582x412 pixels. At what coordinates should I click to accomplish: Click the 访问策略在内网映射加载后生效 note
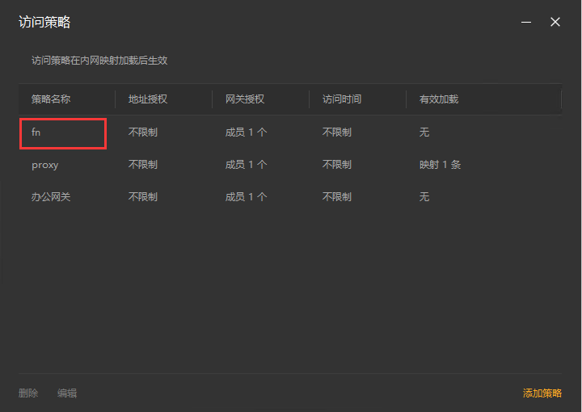click(x=99, y=61)
